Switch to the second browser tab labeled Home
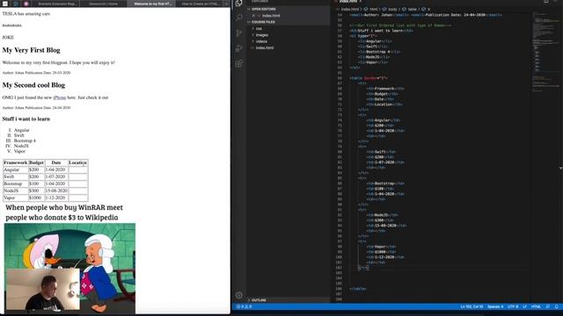 pyautogui.click(x=104, y=4)
